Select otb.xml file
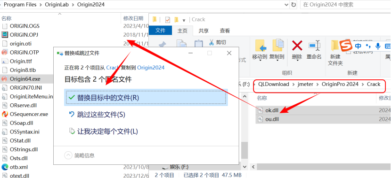Viewport: 391px width, 178px height. [19, 167]
